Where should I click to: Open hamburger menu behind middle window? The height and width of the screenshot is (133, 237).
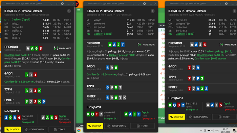tap(79, 10)
